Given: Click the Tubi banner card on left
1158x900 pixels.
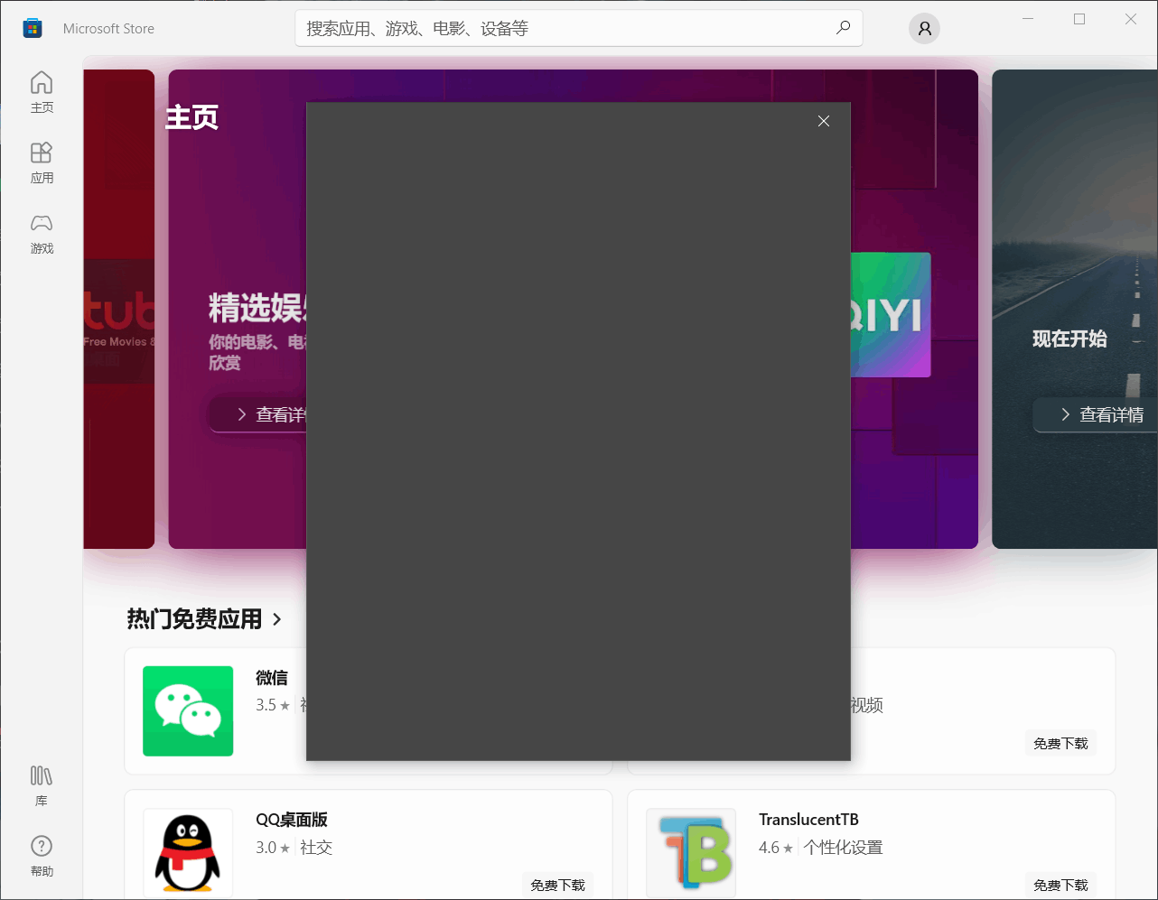Looking at the screenshot, I should 118,309.
